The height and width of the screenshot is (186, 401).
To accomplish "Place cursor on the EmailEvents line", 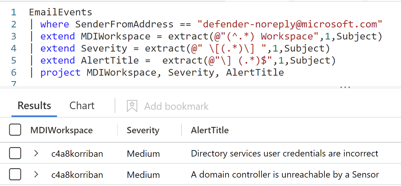I will [x=60, y=12].
